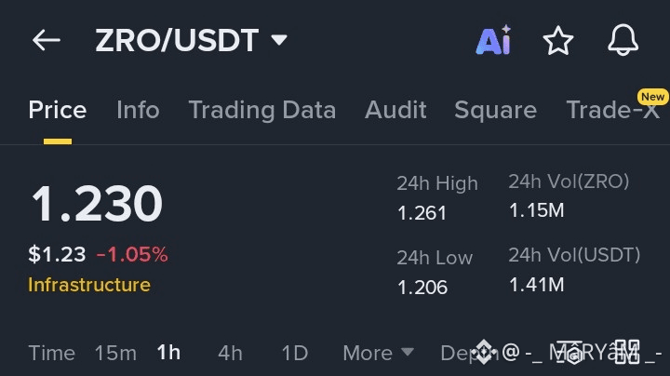Open the Depth chart view
Image resolution: width=670 pixels, height=376 pixels.
pyautogui.click(x=458, y=353)
